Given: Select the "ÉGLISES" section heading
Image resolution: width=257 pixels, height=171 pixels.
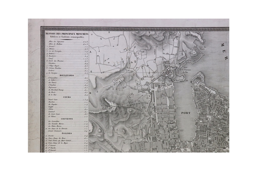Looking at the screenshot, I should [x=67, y=133].
